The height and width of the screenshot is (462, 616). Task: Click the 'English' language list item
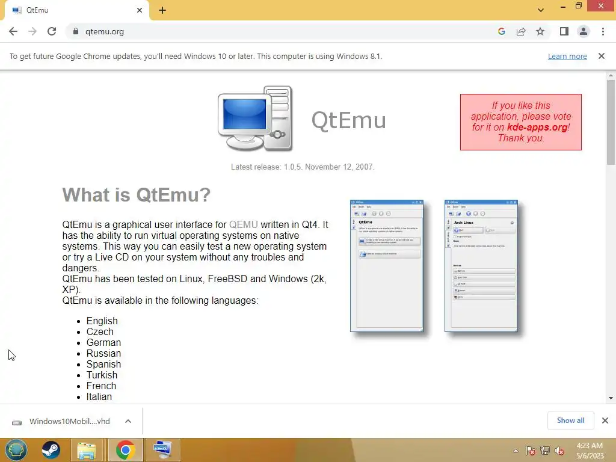pos(102,321)
